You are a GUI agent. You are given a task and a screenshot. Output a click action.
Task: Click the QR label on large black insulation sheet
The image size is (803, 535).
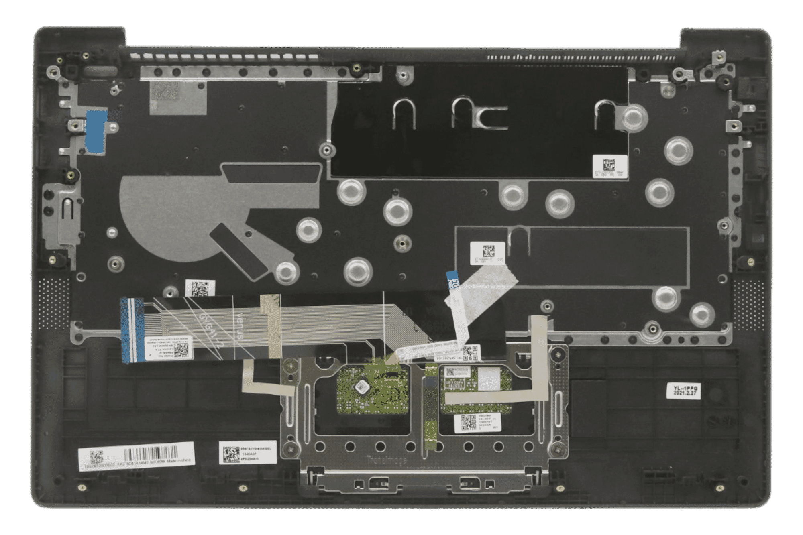pos(609,166)
